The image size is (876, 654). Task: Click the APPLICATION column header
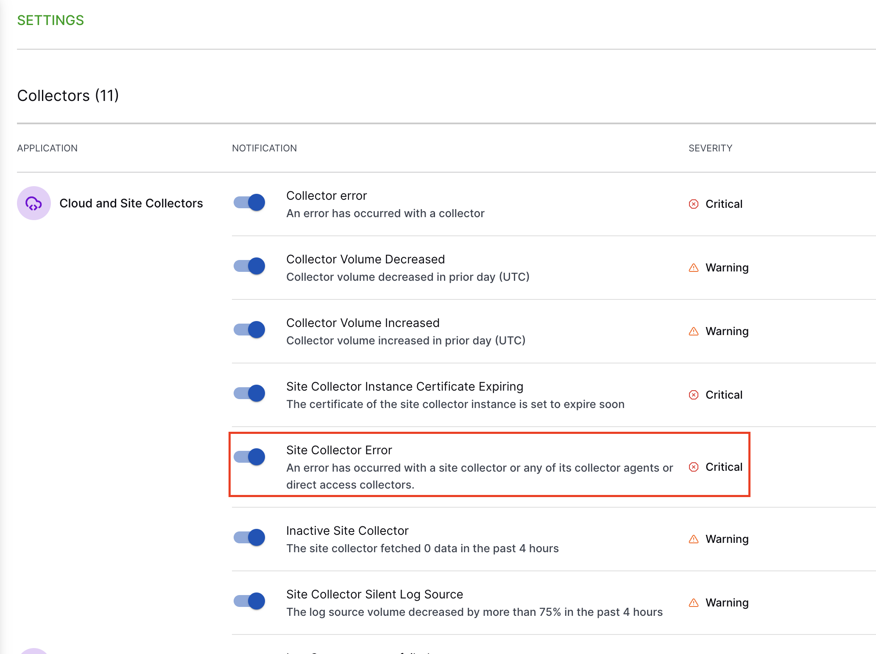tap(47, 148)
